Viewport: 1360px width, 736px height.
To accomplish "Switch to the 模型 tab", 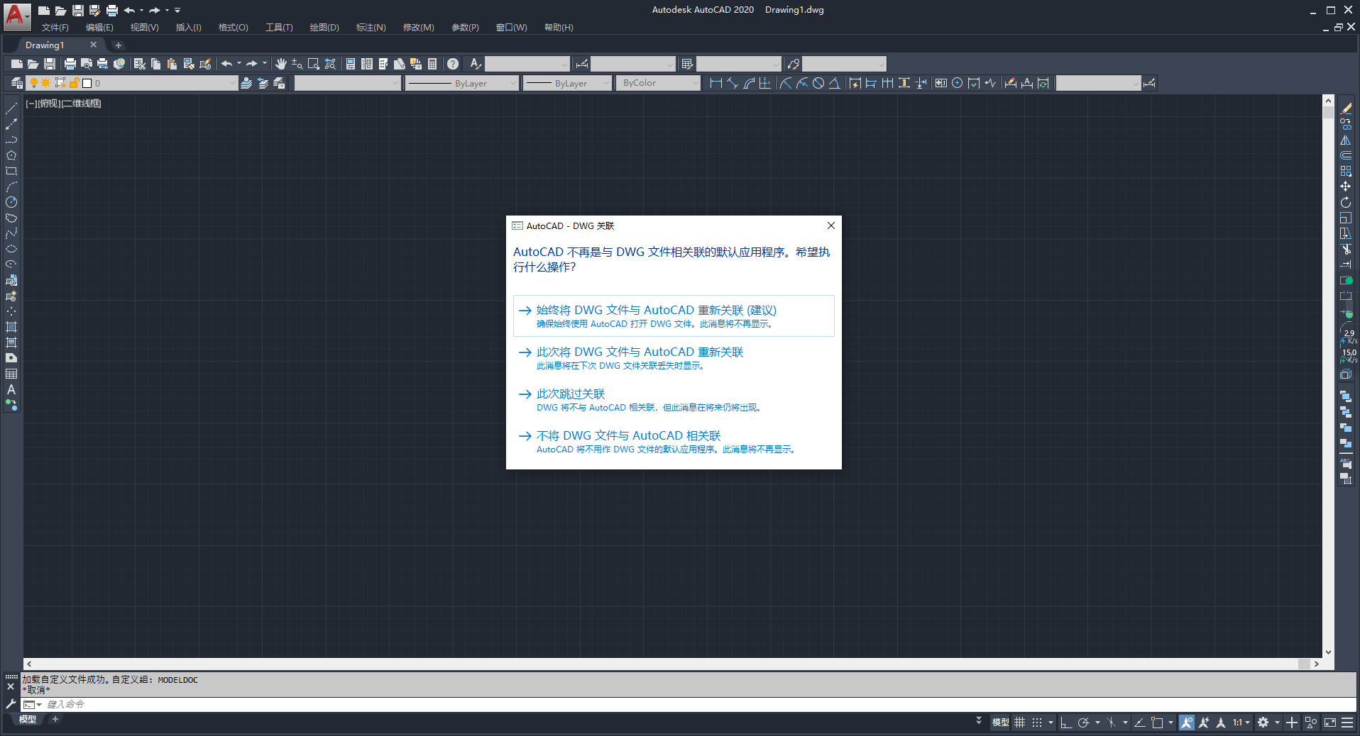I will 27,720.
